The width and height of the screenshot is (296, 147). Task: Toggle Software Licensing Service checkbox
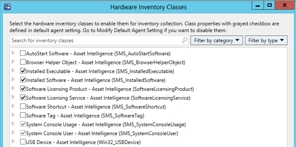[22, 98]
